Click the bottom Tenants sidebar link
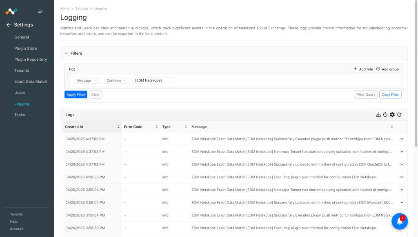The width and height of the screenshot is (418, 237). (16, 215)
